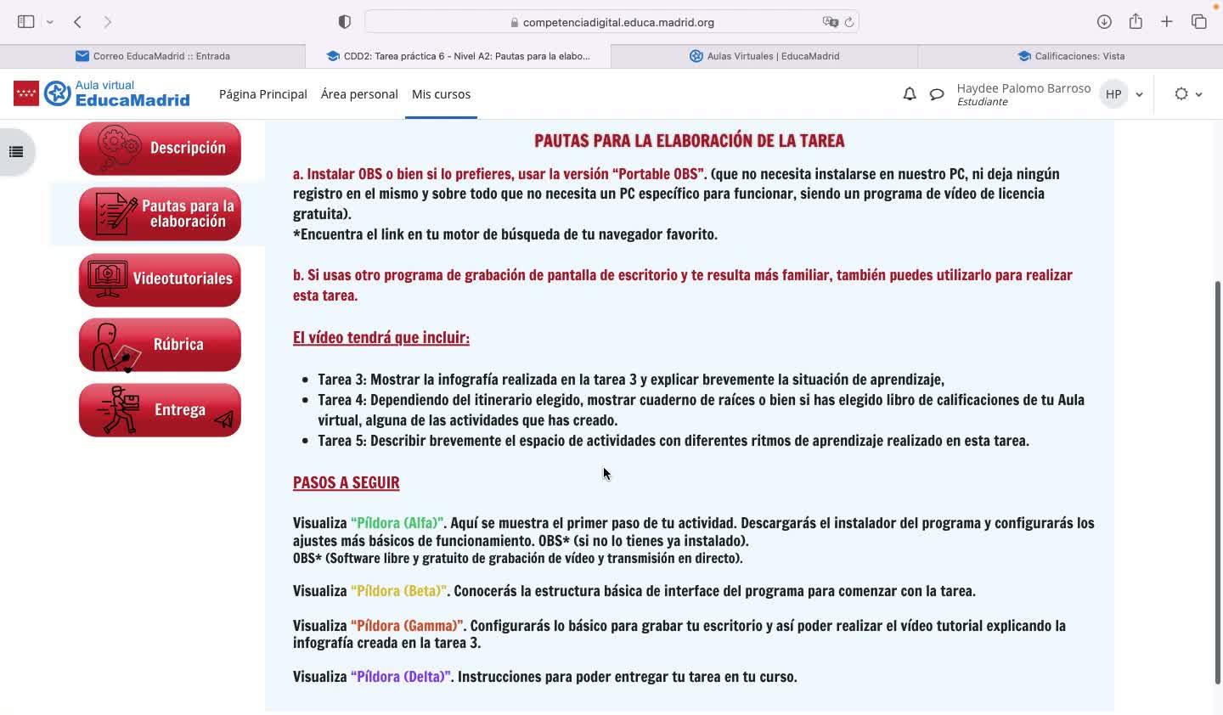The height and width of the screenshot is (715, 1223).
Task: Open the Descripción section
Action: pyautogui.click(x=160, y=149)
